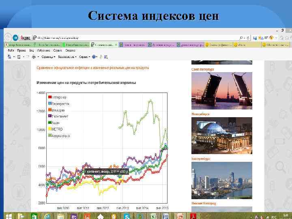The width and height of the screenshot is (292, 219).
Task: Open the mail icon right of address bar
Action: [255, 38]
